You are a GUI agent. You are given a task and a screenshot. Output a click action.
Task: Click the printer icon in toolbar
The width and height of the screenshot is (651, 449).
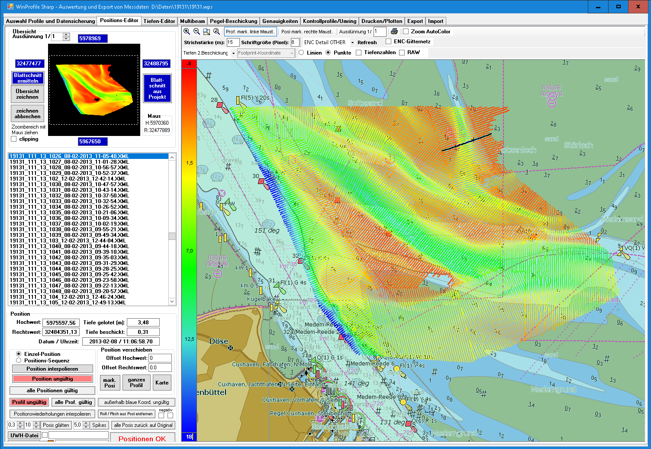[394, 32]
